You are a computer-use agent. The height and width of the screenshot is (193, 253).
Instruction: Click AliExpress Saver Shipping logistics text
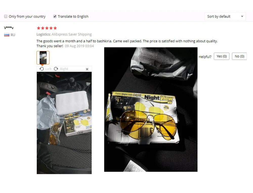72,34
